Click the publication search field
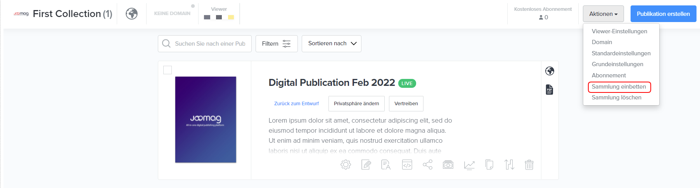Image resolution: width=700 pixels, height=188 pixels. click(x=209, y=44)
